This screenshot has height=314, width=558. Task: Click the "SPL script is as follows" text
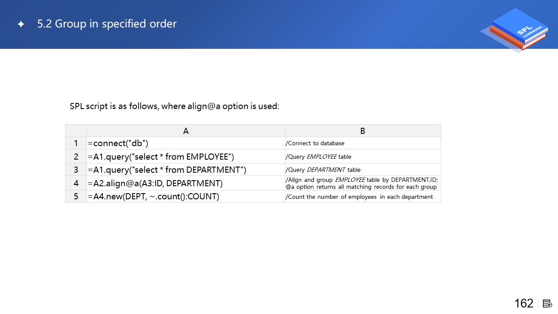pos(174,106)
